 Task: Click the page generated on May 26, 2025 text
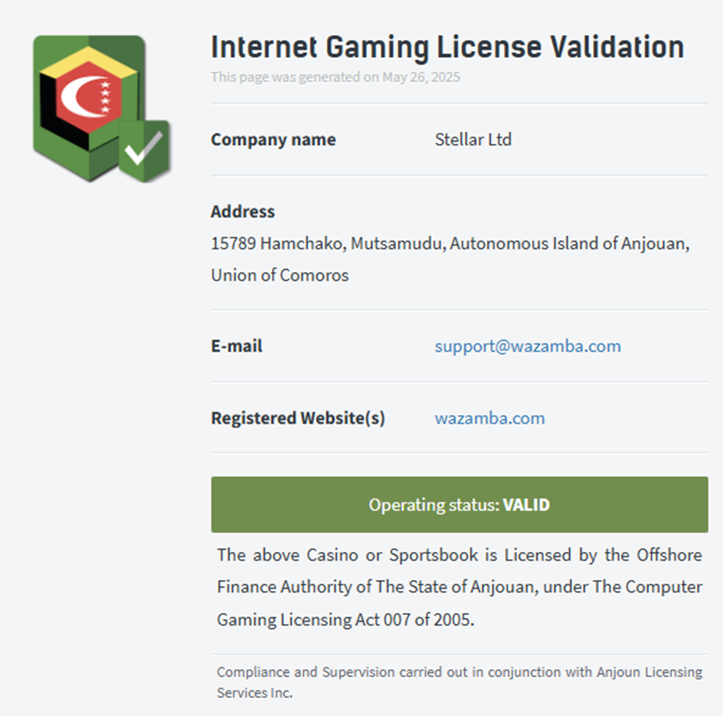[335, 77]
